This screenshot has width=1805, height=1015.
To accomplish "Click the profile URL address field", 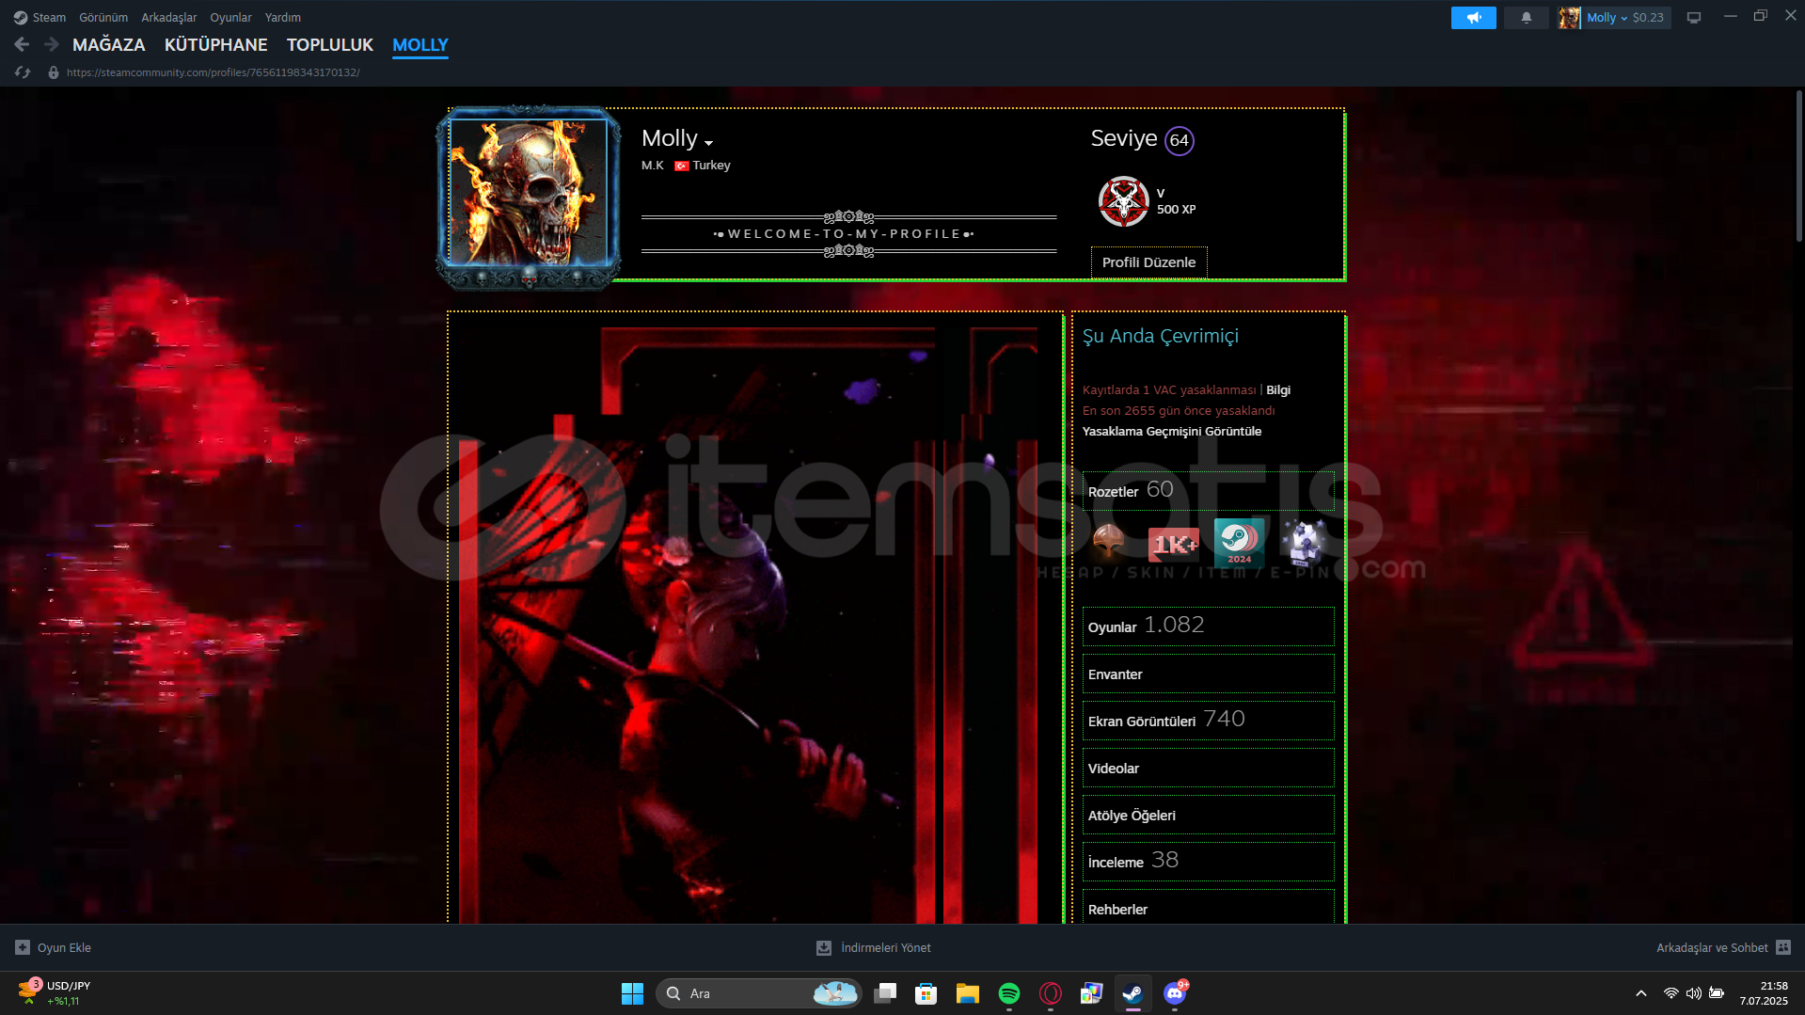I will [x=213, y=72].
